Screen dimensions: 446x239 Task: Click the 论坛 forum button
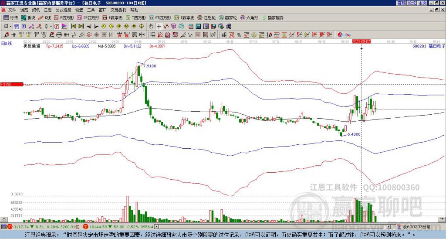412,3
